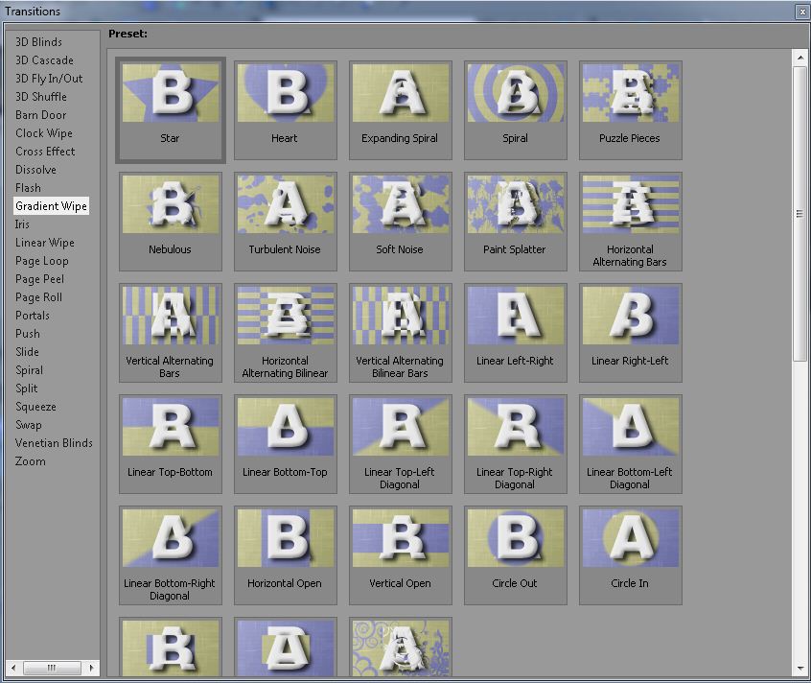Pick Vertical Alternating Bilinear Bars preset
Screen dimensions: 811x683
(401, 333)
